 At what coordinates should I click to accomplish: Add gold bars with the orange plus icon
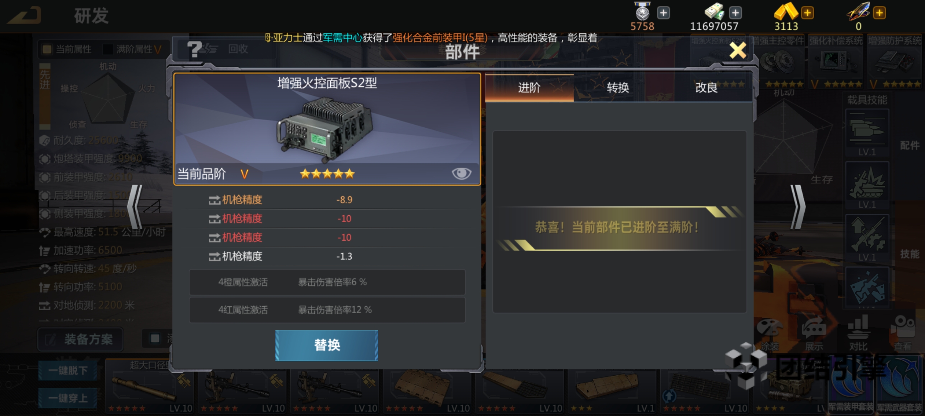807,13
